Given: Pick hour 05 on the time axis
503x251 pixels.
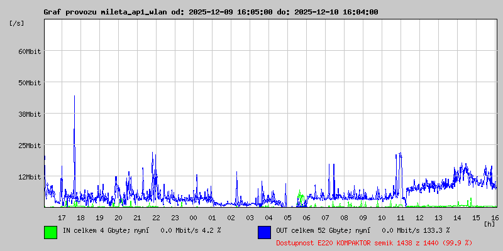Looking at the screenshot, I should click(288, 217).
